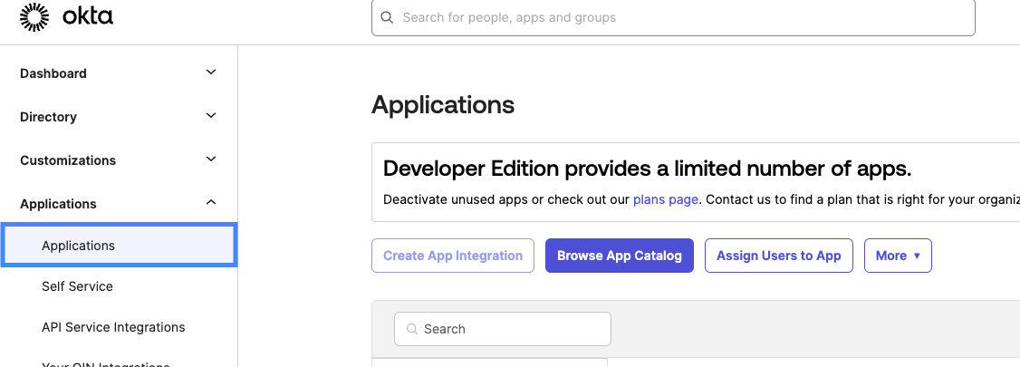Focus the applications list Search field
The width and height of the screenshot is (1020, 367).
tap(502, 329)
